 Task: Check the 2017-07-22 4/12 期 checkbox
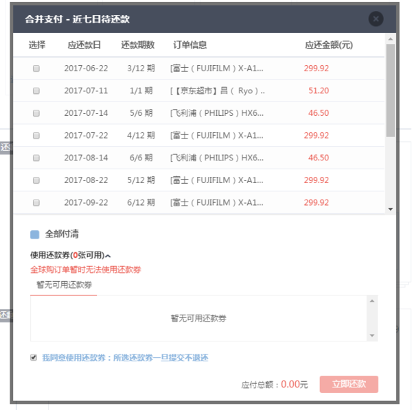pyautogui.click(x=36, y=136)
